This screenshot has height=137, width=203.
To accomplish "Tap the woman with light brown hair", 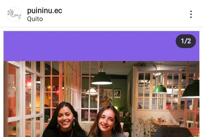I will coord(107,122).
